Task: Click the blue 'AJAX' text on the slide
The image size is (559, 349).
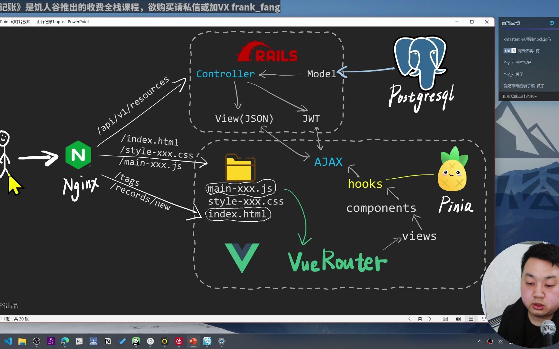Action: 328,162
